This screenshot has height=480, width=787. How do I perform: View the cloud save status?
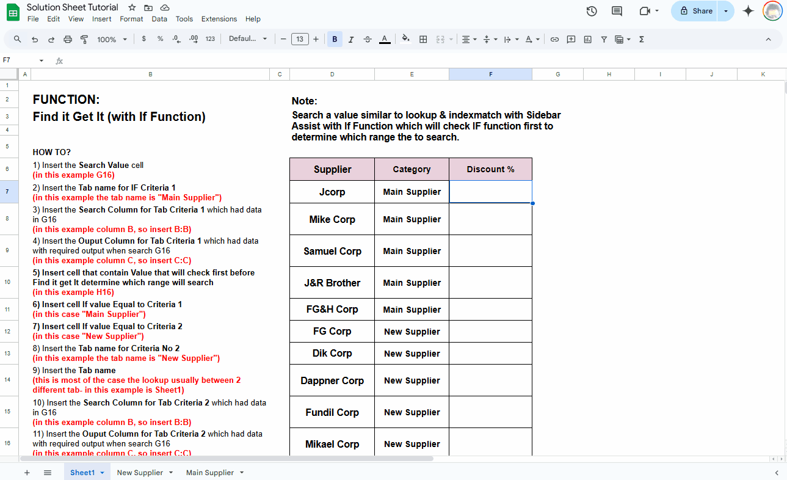click(165, 7)
